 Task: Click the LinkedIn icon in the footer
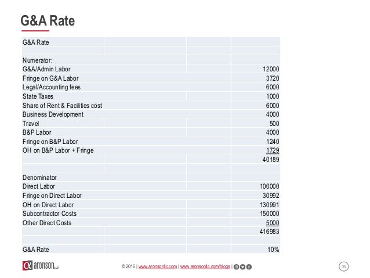(236, 266)
